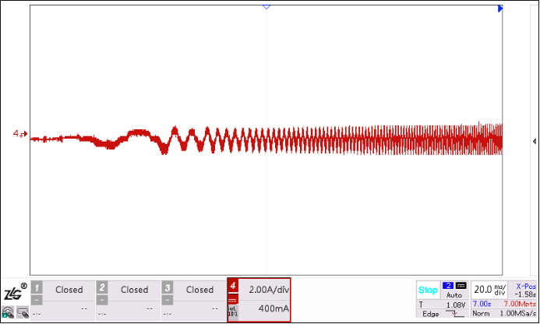Image resolution: width=540 pixels, height=324 pixels.
Task: Click the Norm acquisition mode label
Action: pos(481,313)
